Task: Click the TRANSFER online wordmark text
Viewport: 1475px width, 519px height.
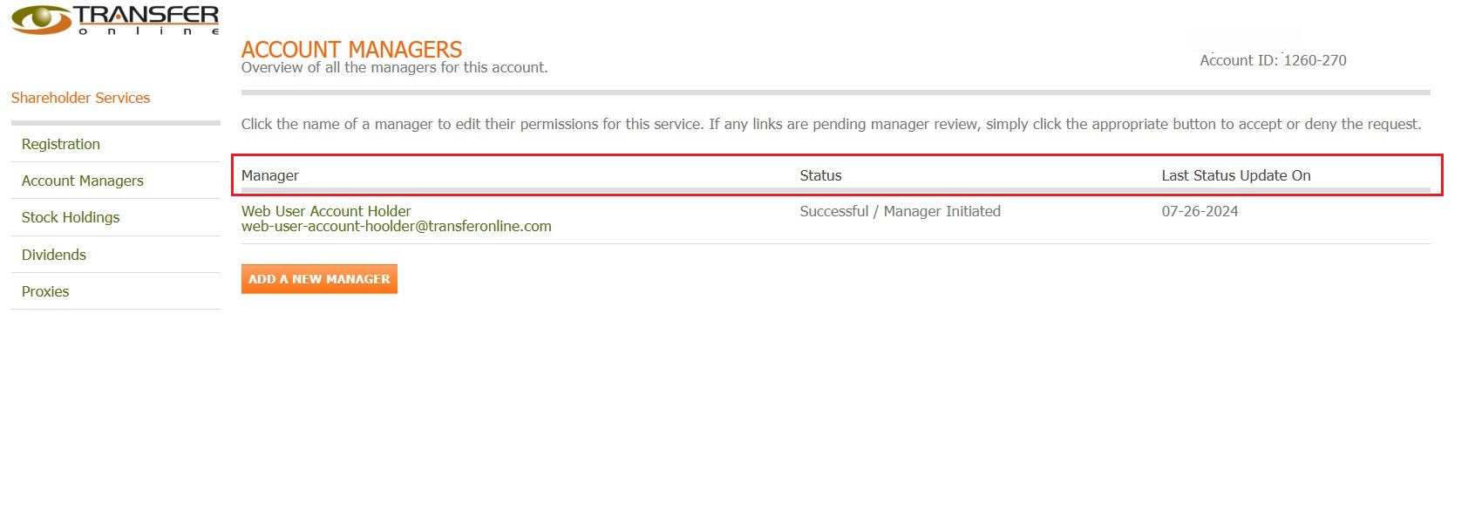Action: pos(146,19)
